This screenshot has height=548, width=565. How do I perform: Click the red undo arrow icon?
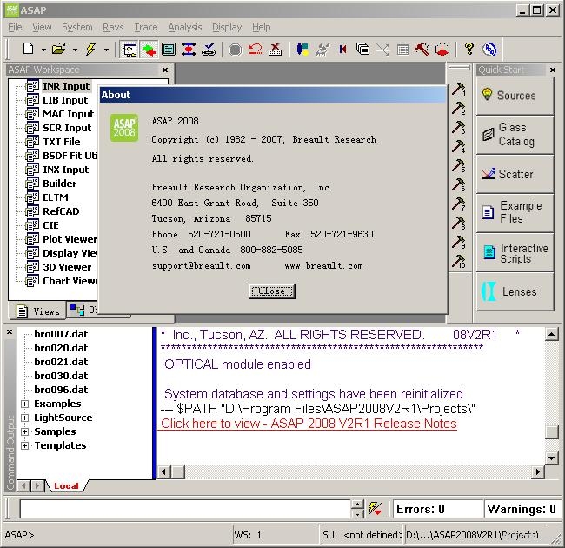click(x=255, y=49)
